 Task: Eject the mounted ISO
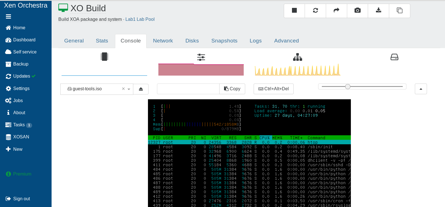pos(141,89)
